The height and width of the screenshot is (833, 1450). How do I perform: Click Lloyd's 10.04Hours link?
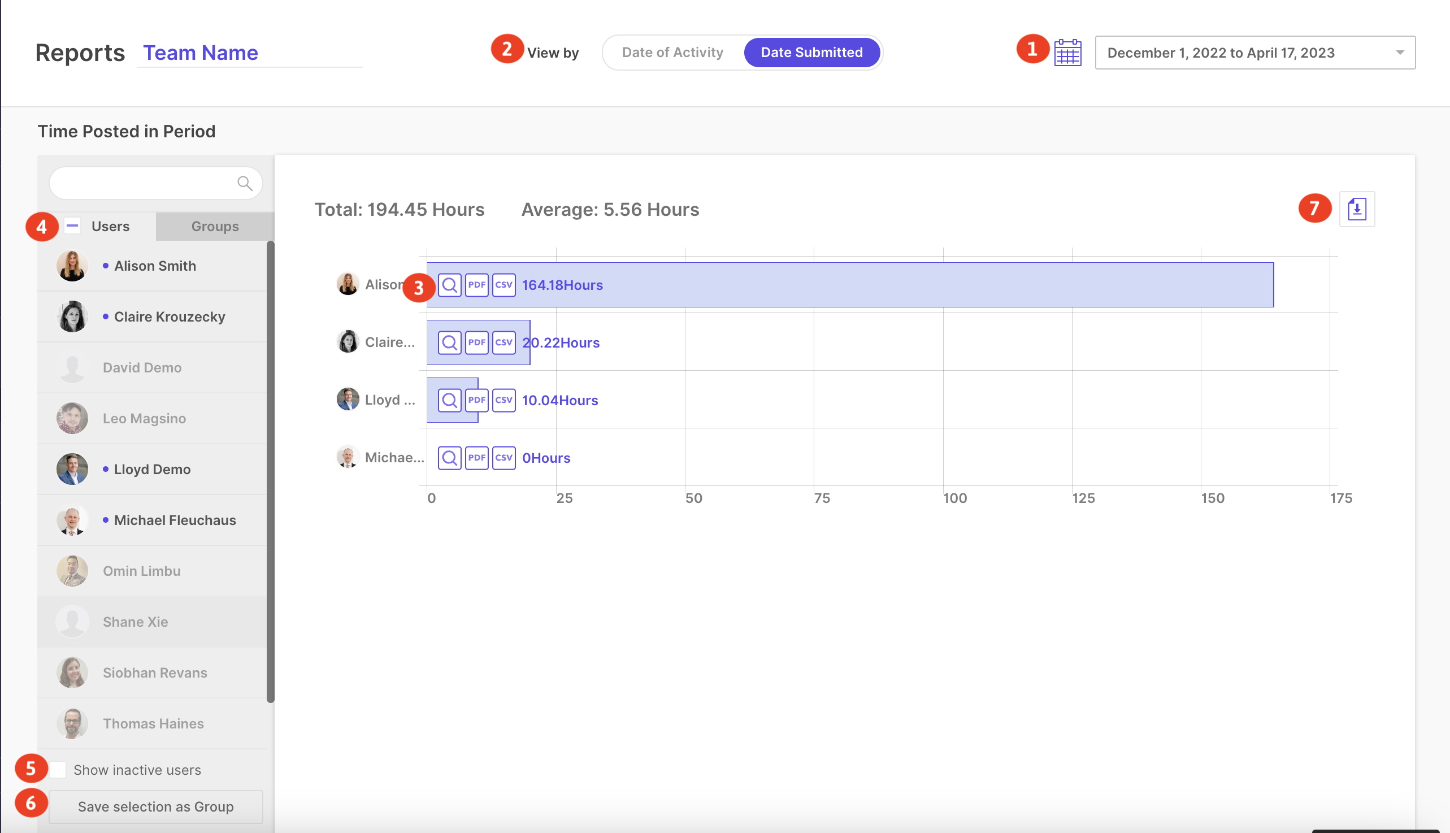pyautogui.click(x=560, y=401)
